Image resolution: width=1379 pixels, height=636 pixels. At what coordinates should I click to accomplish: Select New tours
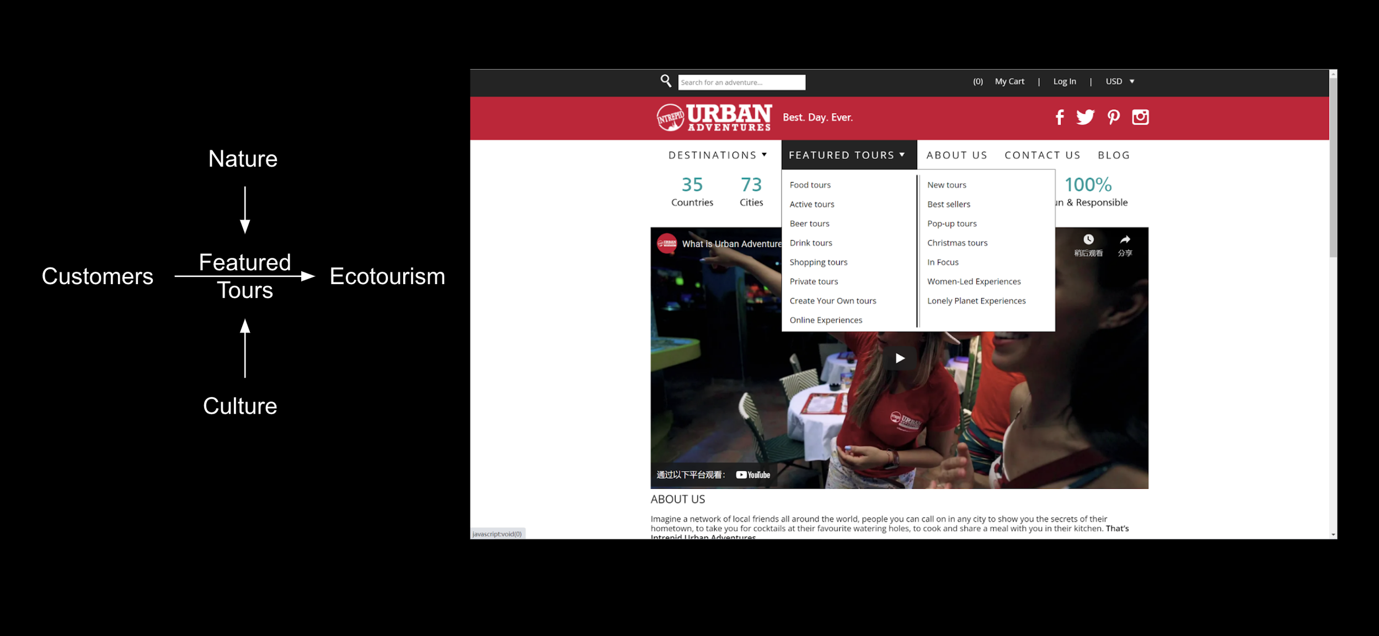947,185
